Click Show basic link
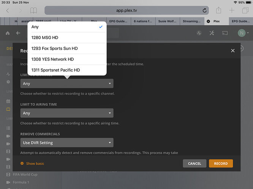The width and height of the screenshot is (253, 189). (35, 163)
